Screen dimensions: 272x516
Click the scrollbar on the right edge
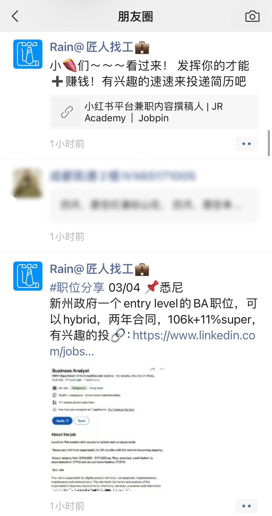[269, 143]
